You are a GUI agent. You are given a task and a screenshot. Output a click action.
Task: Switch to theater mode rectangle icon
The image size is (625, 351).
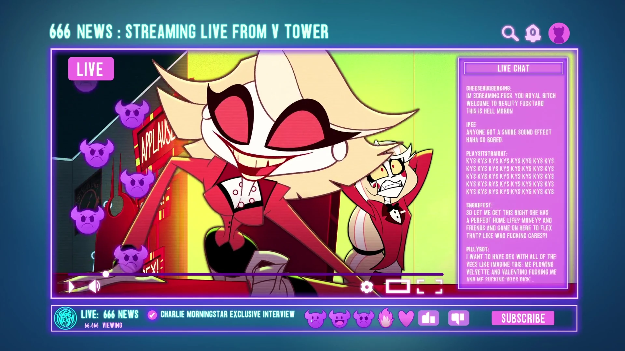[398, 287]
